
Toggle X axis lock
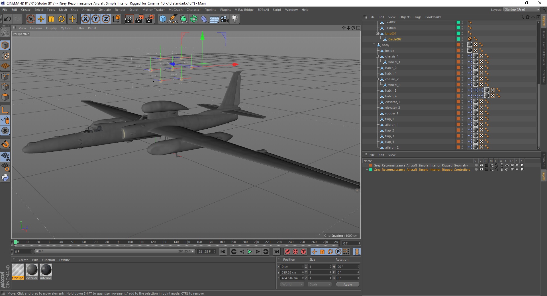[x=85, y=19]
